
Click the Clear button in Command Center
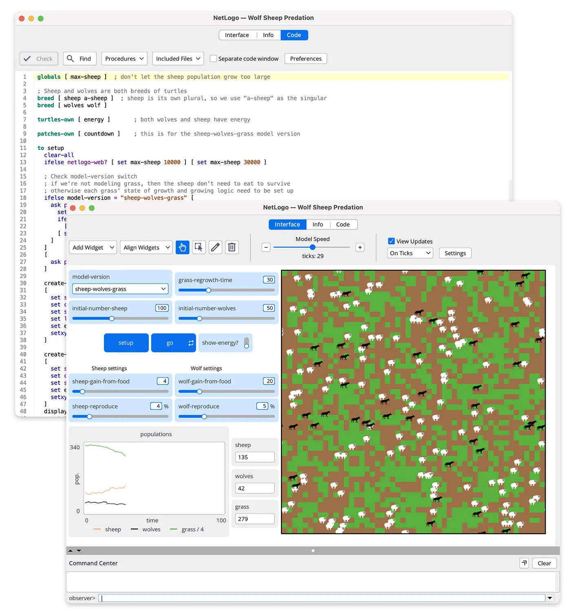pos(544,563)
